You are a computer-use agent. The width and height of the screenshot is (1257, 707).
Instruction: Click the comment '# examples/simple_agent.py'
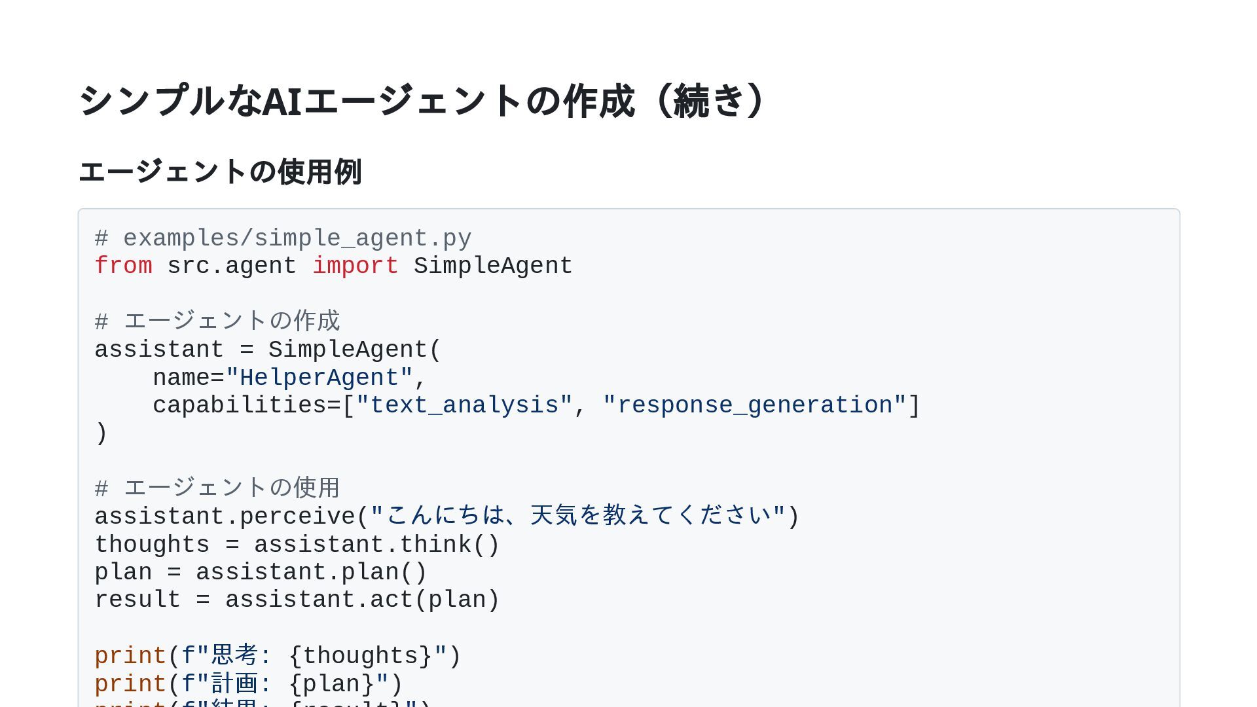click(283, 238)
